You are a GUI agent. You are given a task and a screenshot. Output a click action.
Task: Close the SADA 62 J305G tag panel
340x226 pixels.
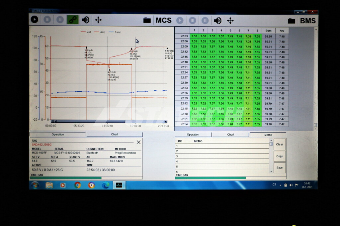[x=138, y=142]
